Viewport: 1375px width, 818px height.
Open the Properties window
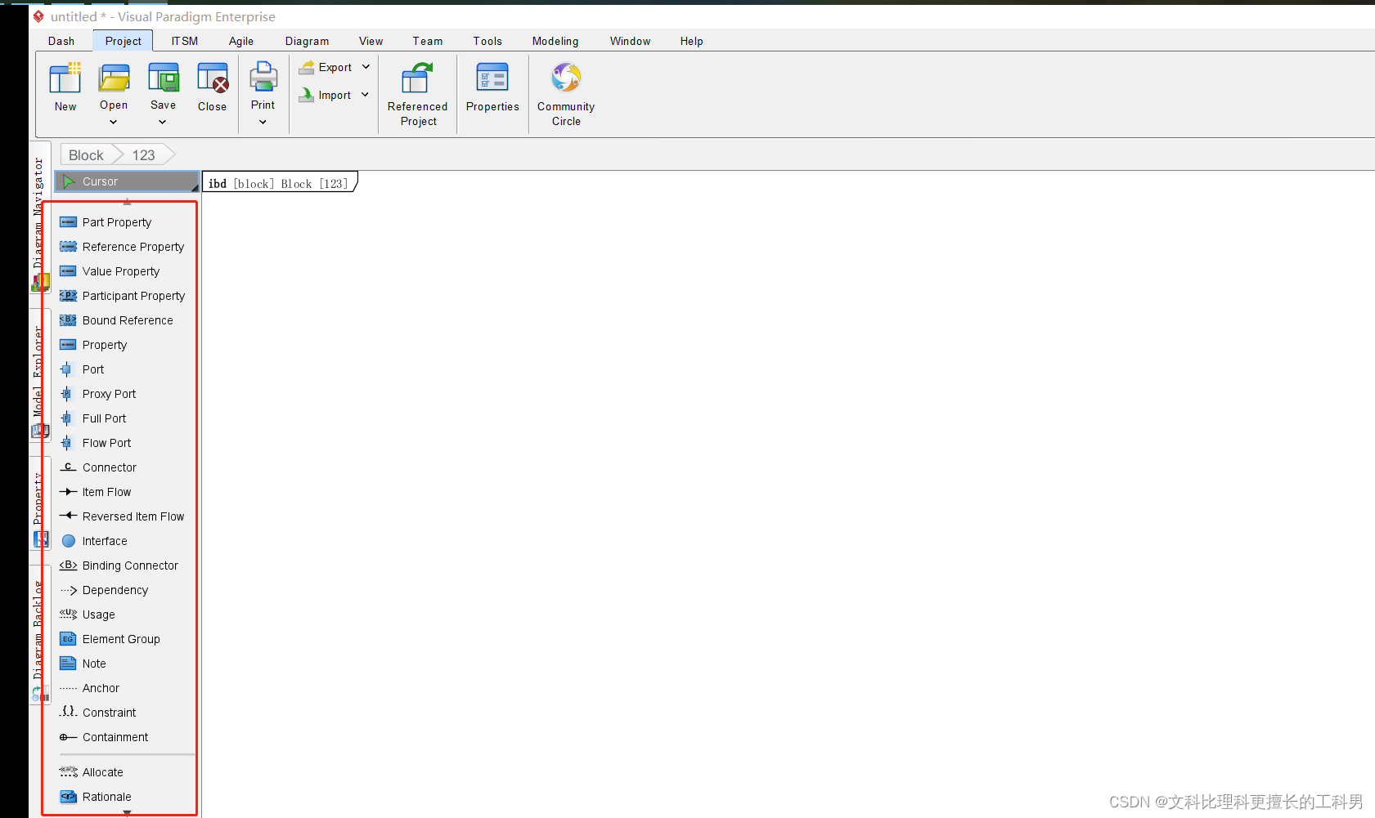pyautogui.click(x=492, y=92)
